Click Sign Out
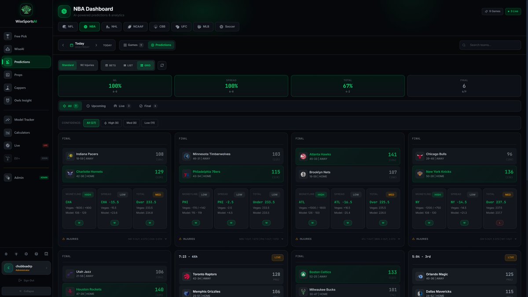Viewport: 528px width, 297px height. tap(26, 280)
